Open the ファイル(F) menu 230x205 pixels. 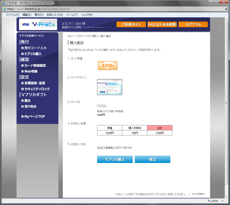[x=13, y=15]
